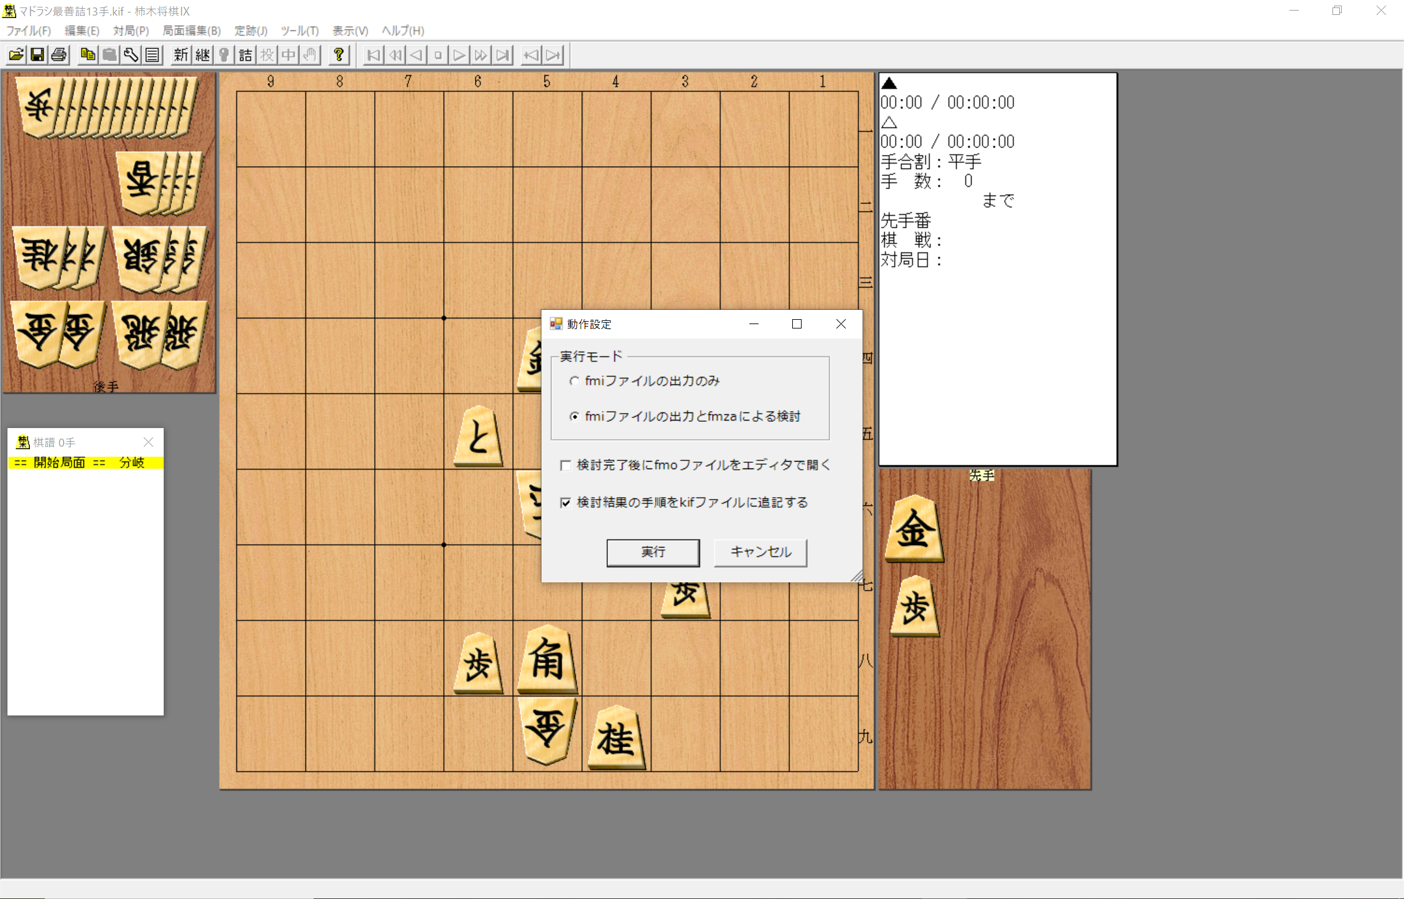Open the ツール(T) menu
The image size is (1404, 899).
(x=299, y=30)
